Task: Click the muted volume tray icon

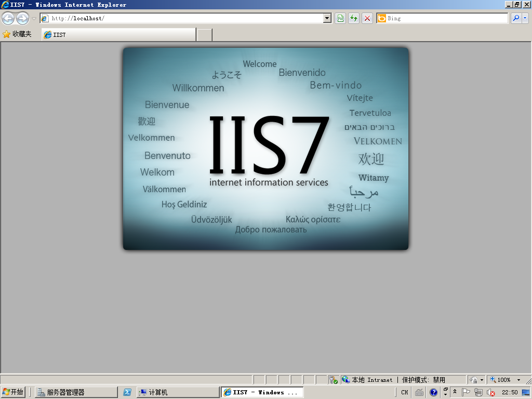Action: [490, 393]
